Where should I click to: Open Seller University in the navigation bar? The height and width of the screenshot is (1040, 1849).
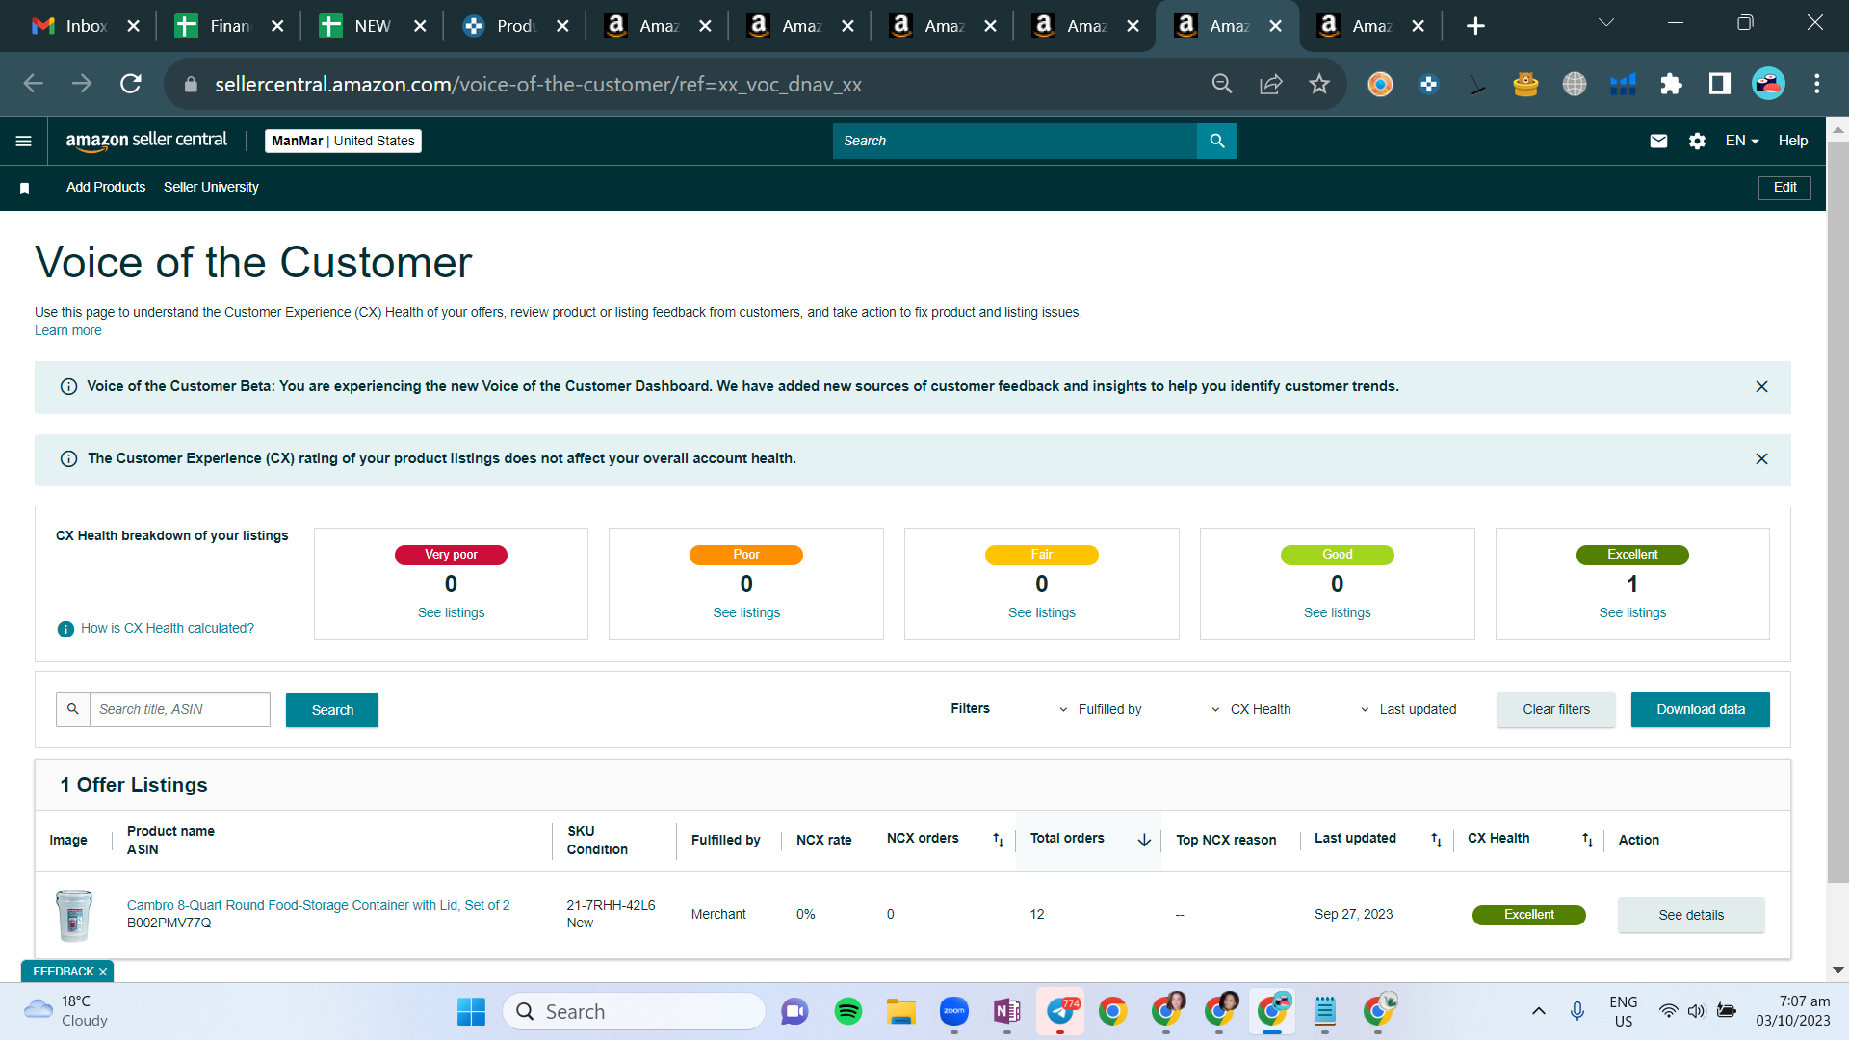coord(211,188)
